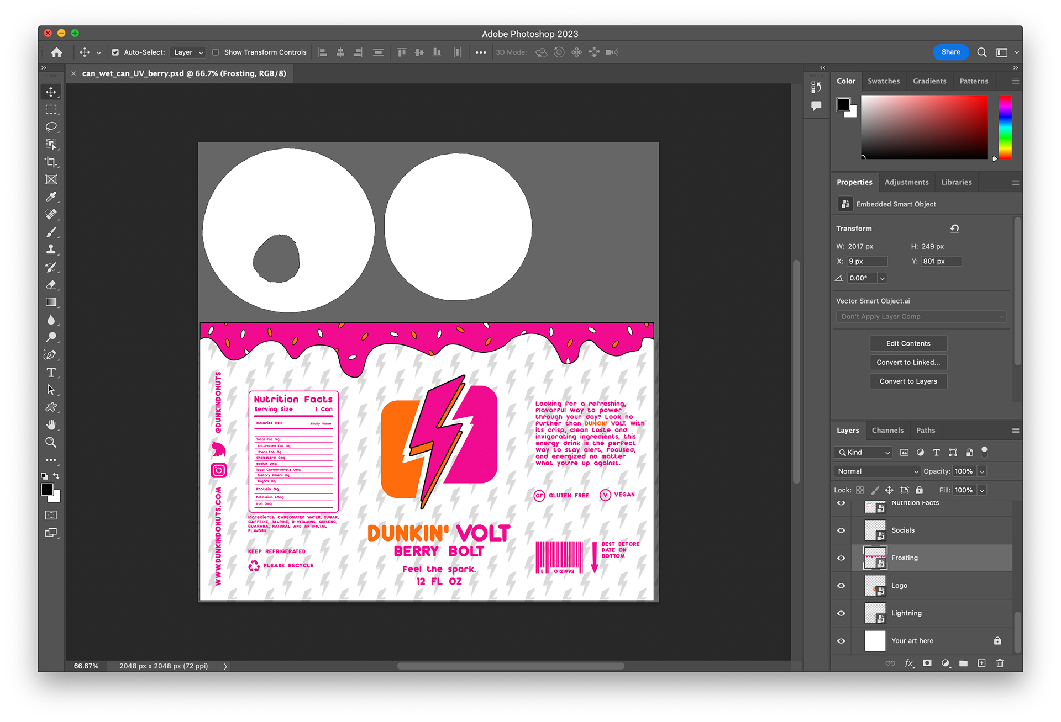The image size is (1061, 722).
Task: Click Convert to Layers button
Action: [x=908, y=381]
